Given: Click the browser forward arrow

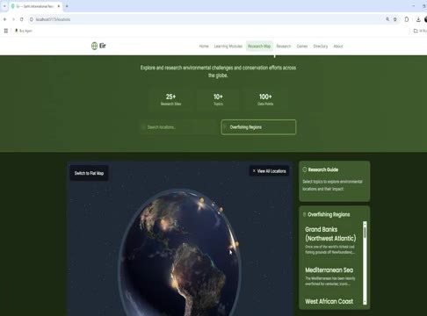Looking at the screenshot, I should (13, 19).
